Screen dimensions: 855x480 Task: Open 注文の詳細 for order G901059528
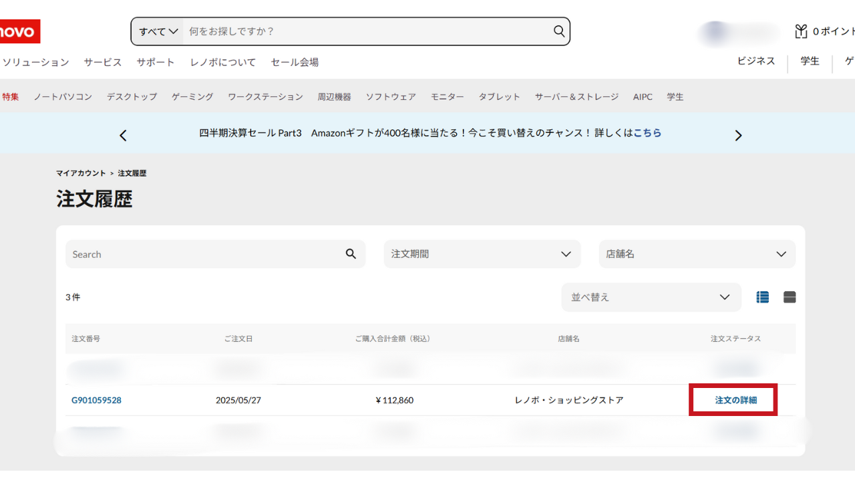735,400
